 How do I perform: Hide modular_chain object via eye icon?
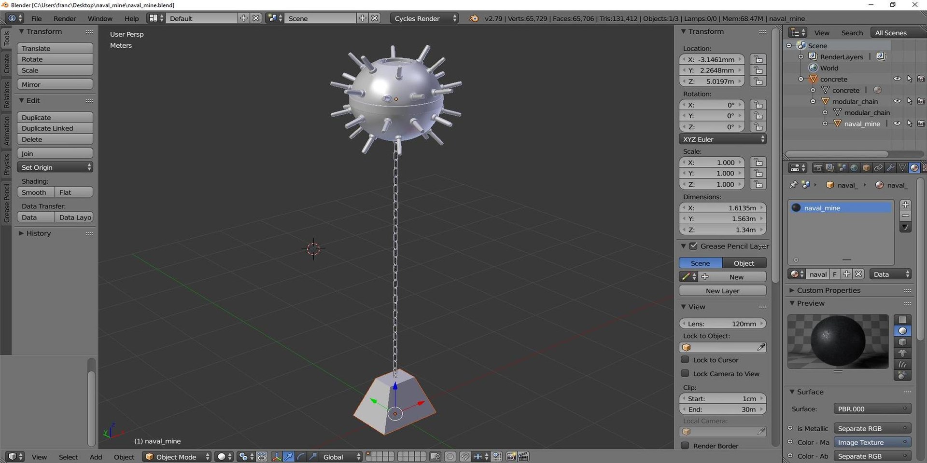897,101
